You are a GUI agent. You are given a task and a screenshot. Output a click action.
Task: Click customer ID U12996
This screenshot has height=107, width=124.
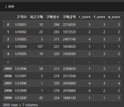click(x=21, y=69)
